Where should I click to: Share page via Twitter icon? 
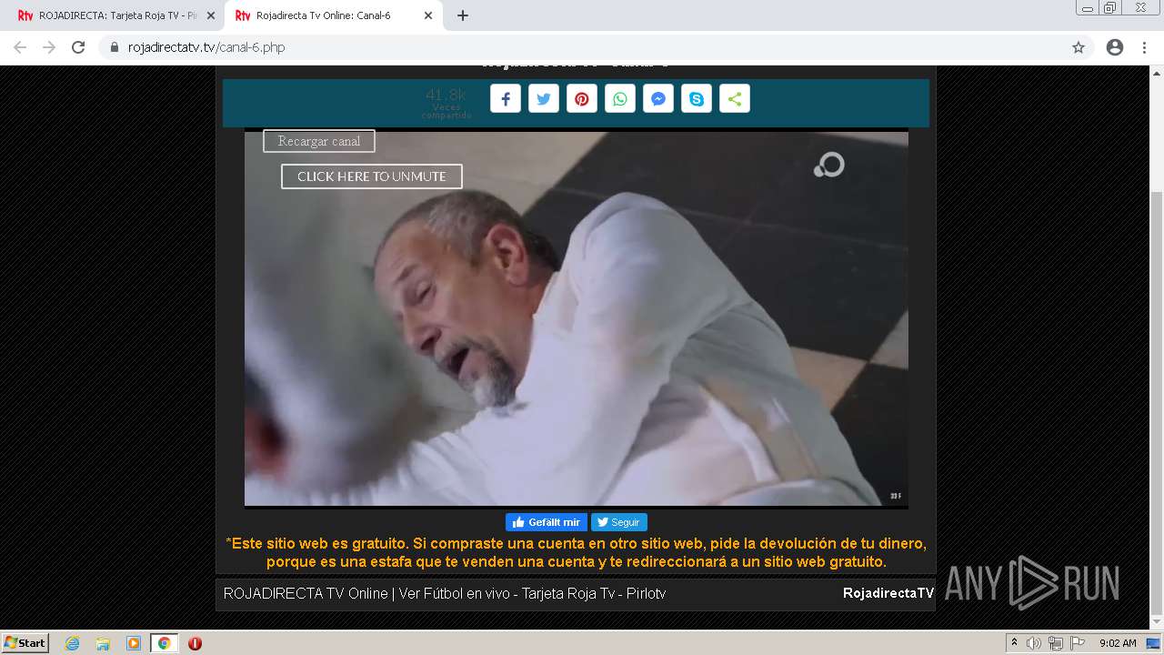pyautogui.click(x=544, y=99)
